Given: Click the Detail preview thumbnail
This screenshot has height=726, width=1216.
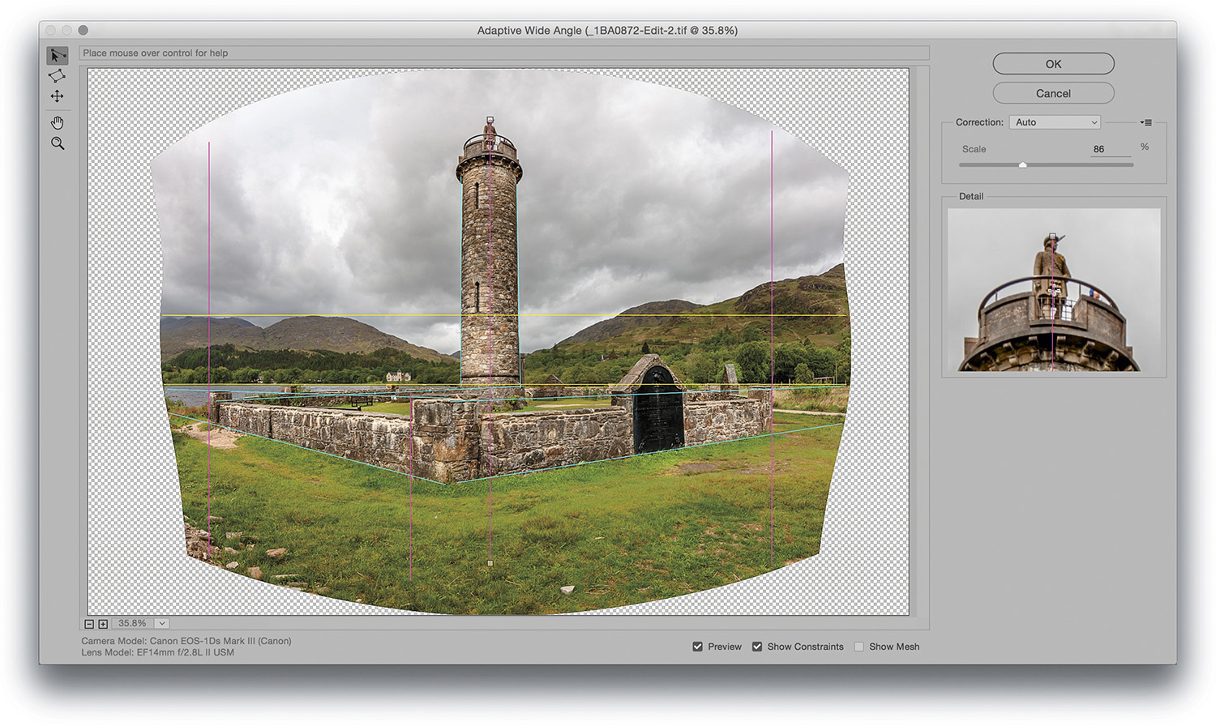Looking at the screenshot, I should click(x=1054, y=290).
